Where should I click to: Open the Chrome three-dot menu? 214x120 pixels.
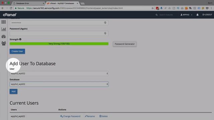click(x=211, y=8)
